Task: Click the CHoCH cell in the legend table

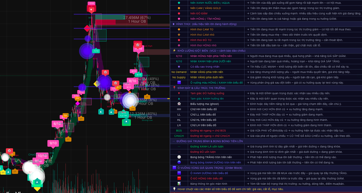Action: click(179, 136)
